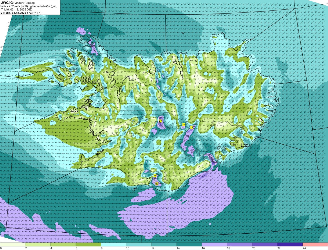Click the yellow 27 label beside the 28
The image size is (328, 250).
pos(183,124)
